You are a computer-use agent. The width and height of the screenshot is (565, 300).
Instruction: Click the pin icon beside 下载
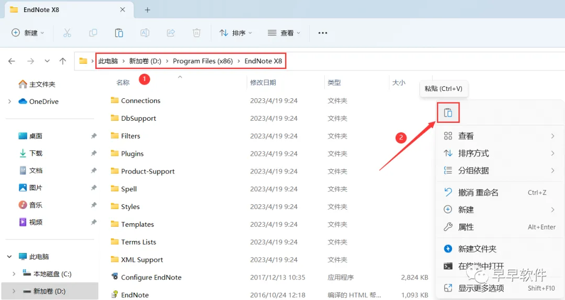(94, 154)
